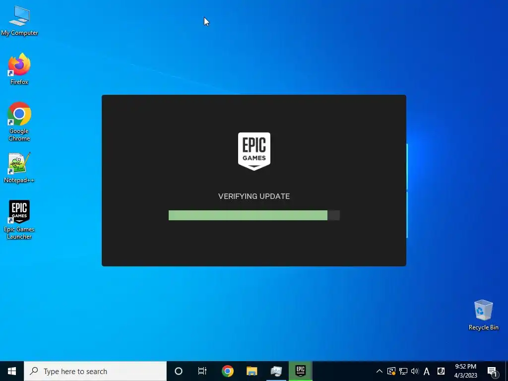Click the Verifying Update progress bar
The image size is (508, 381).
pos(254,215)
